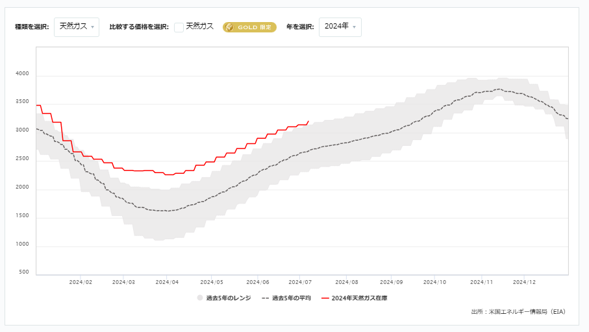Screen dimensions: 589x332
Task: Click the 4000 y-axis value
Action: pos(22,73)
